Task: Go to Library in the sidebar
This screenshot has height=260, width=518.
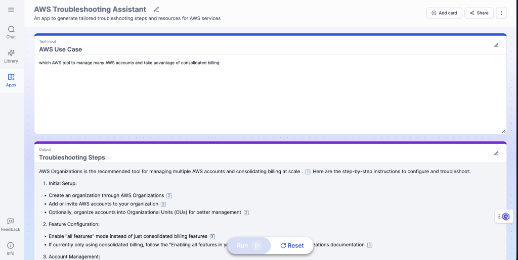Action: coord(11,57)
